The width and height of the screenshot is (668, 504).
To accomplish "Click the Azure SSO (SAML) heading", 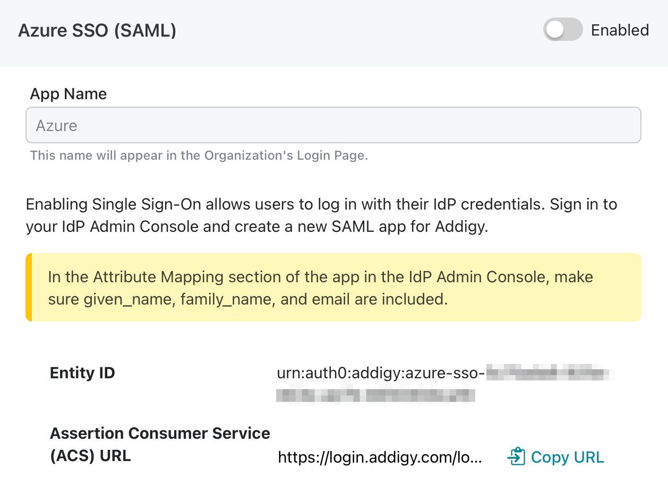I will [97, 31].
